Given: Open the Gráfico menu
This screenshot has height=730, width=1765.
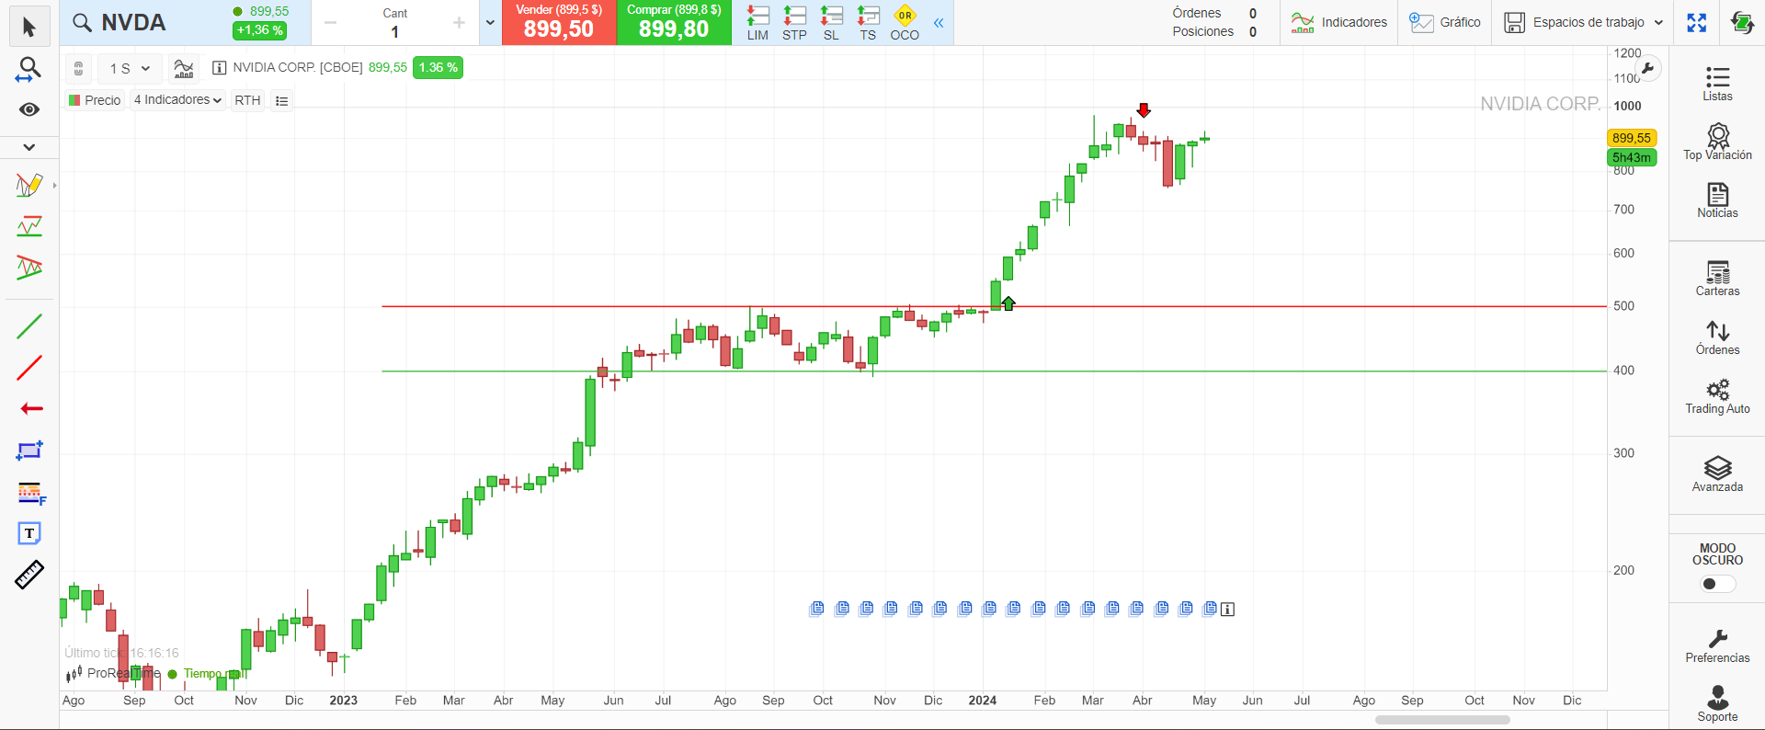Looking at the screenshot, I should (1445, 22).
